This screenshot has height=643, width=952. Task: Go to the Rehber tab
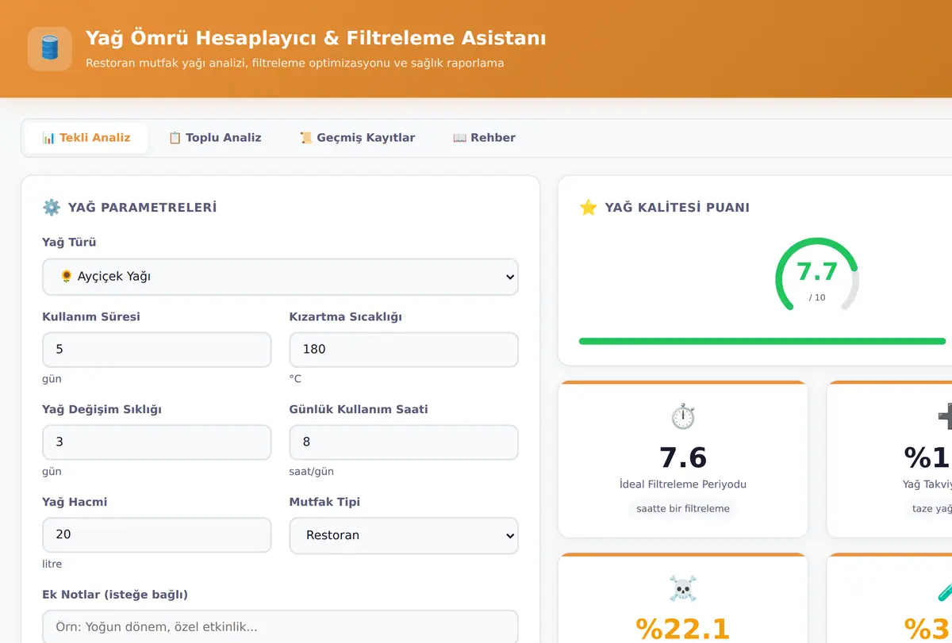(484, 137)
